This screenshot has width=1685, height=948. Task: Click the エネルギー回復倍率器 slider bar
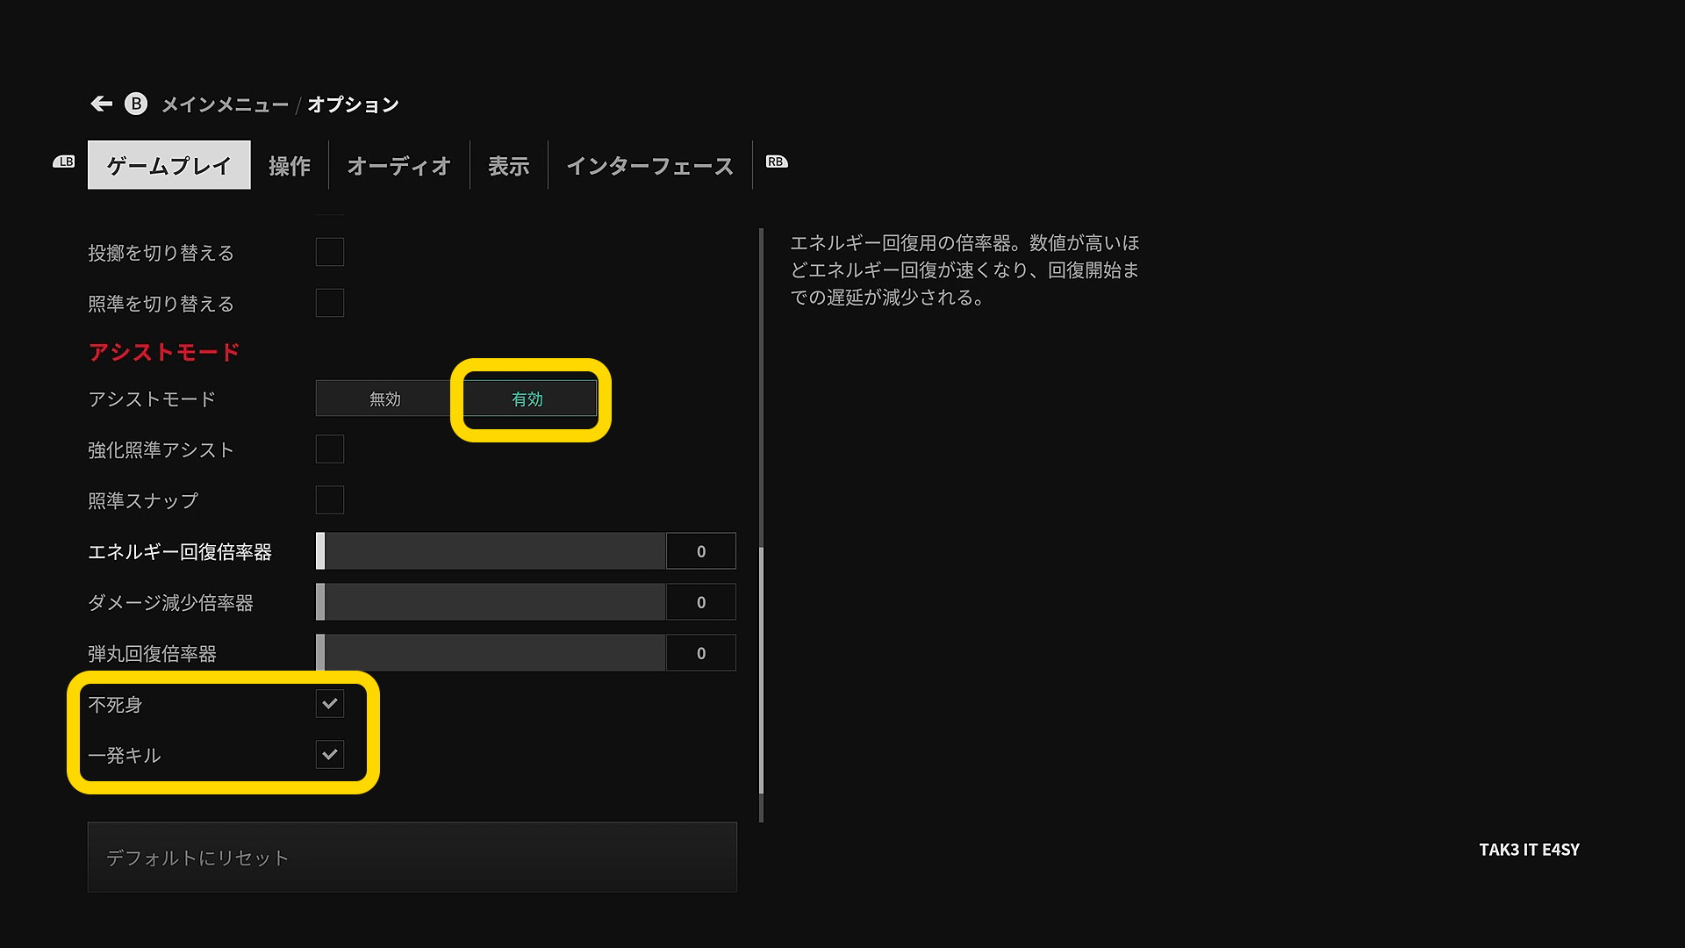[491, 551]
